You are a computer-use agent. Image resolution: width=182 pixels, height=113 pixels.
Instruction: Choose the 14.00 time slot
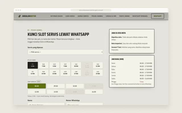56,92
